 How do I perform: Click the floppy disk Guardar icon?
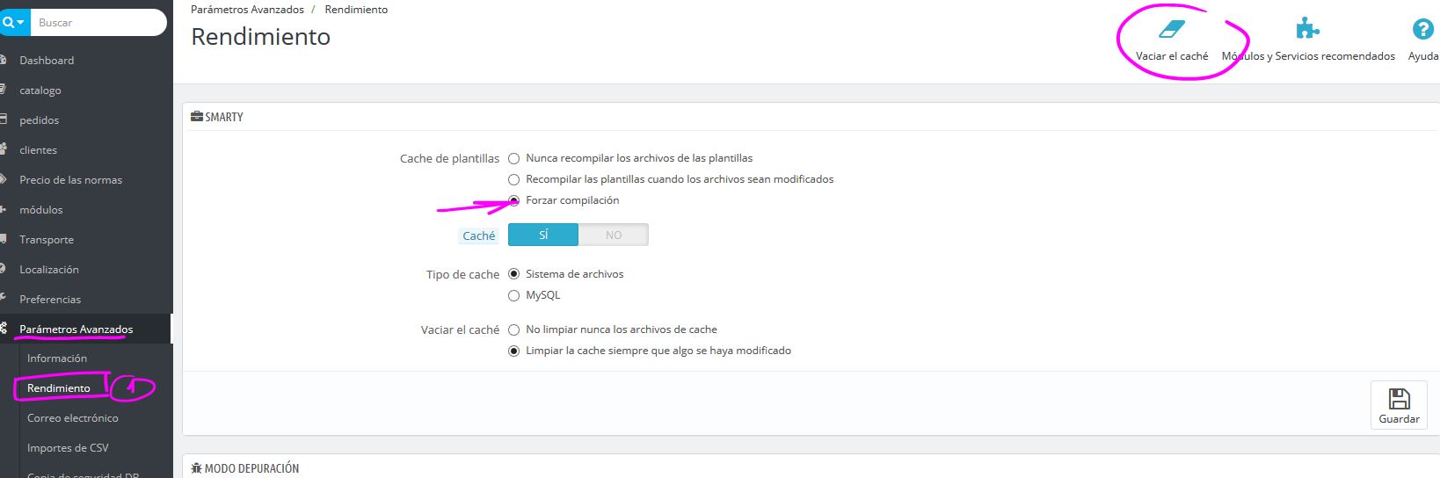tap(1399, 399)
